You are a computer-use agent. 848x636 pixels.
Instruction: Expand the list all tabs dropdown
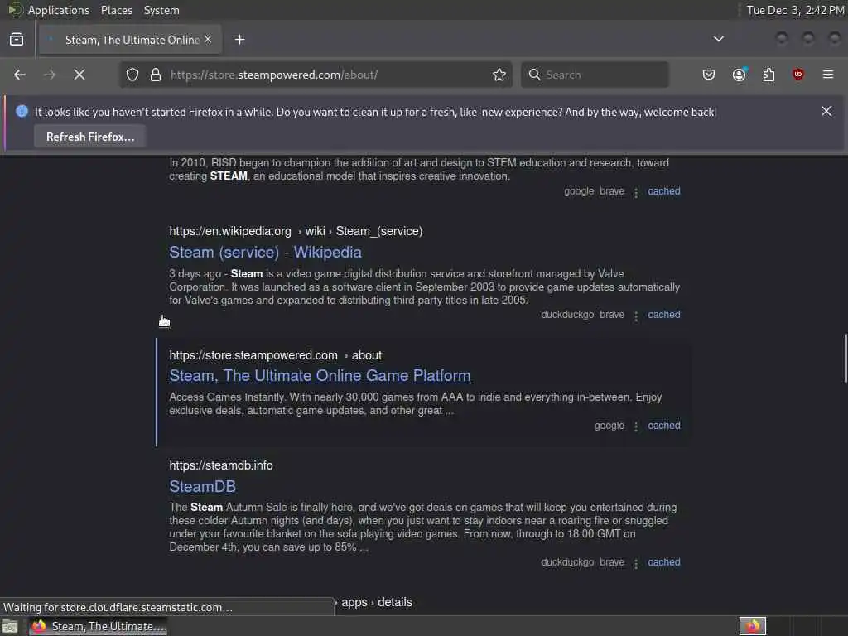tap(719, 39)
